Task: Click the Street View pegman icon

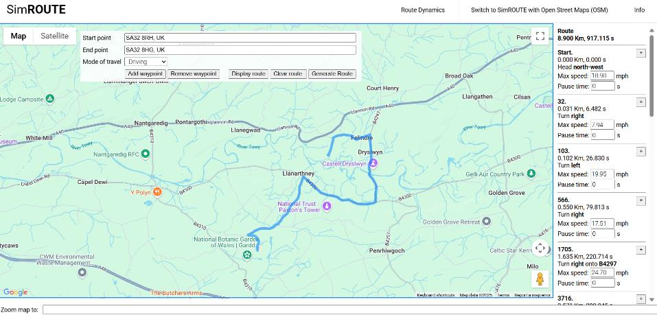Action: point(540,279)
